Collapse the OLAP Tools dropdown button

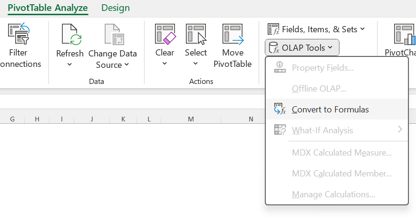coord(302,48)
